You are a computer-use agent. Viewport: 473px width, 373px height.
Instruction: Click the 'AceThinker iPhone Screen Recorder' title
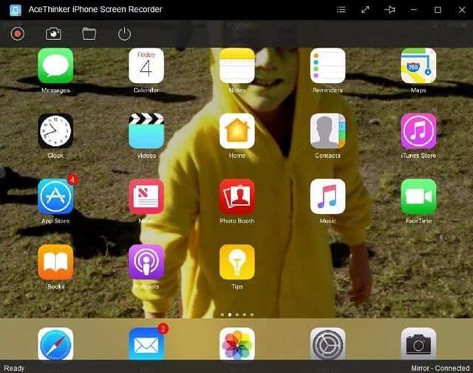point(95,10)
